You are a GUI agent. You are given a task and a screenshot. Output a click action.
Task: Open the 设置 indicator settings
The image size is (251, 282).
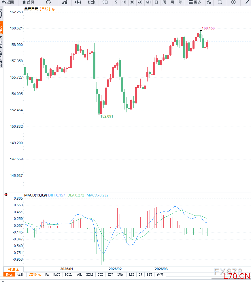click(160, 274)
